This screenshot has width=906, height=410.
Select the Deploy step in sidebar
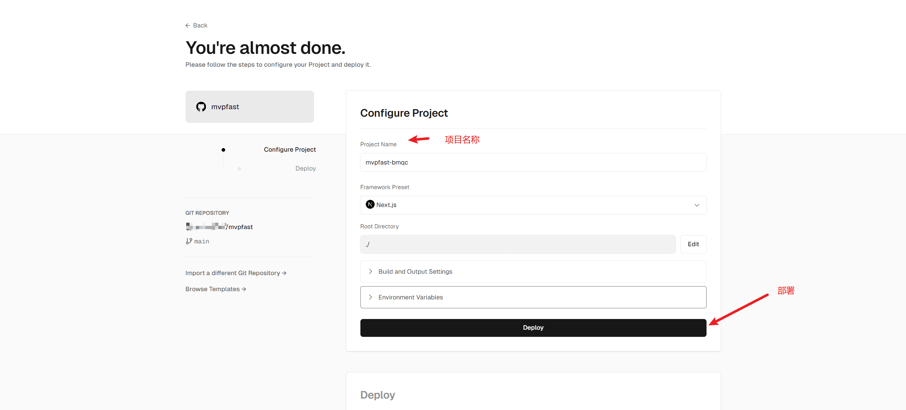point(305,168)
